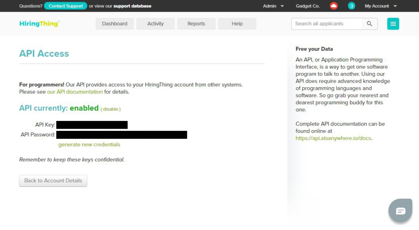Viewport: 419px width, 230px height.
Task: Open the support database link
Action: pyautogui.click(x=132, y=6)
